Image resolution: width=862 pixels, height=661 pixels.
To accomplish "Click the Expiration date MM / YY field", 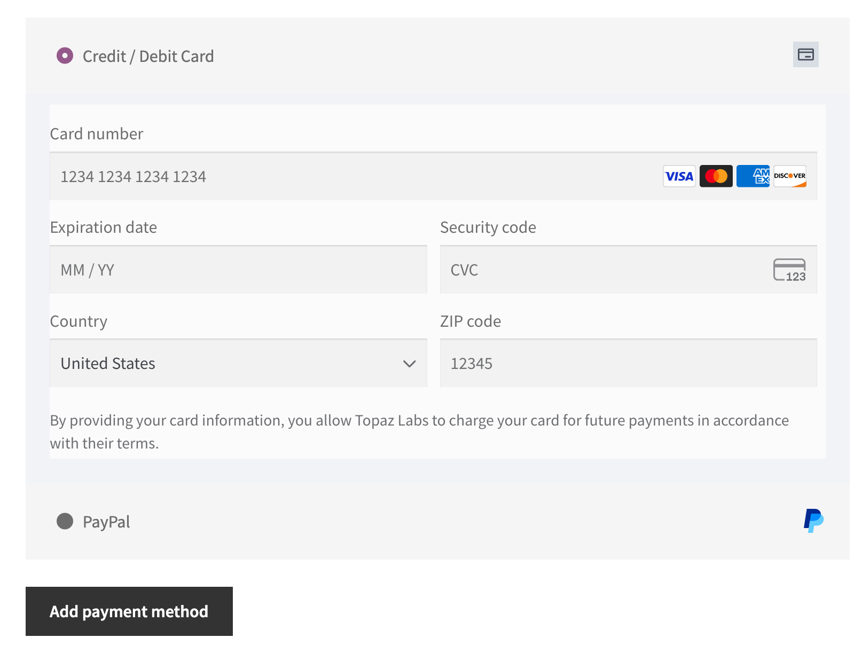I will 238,270.
